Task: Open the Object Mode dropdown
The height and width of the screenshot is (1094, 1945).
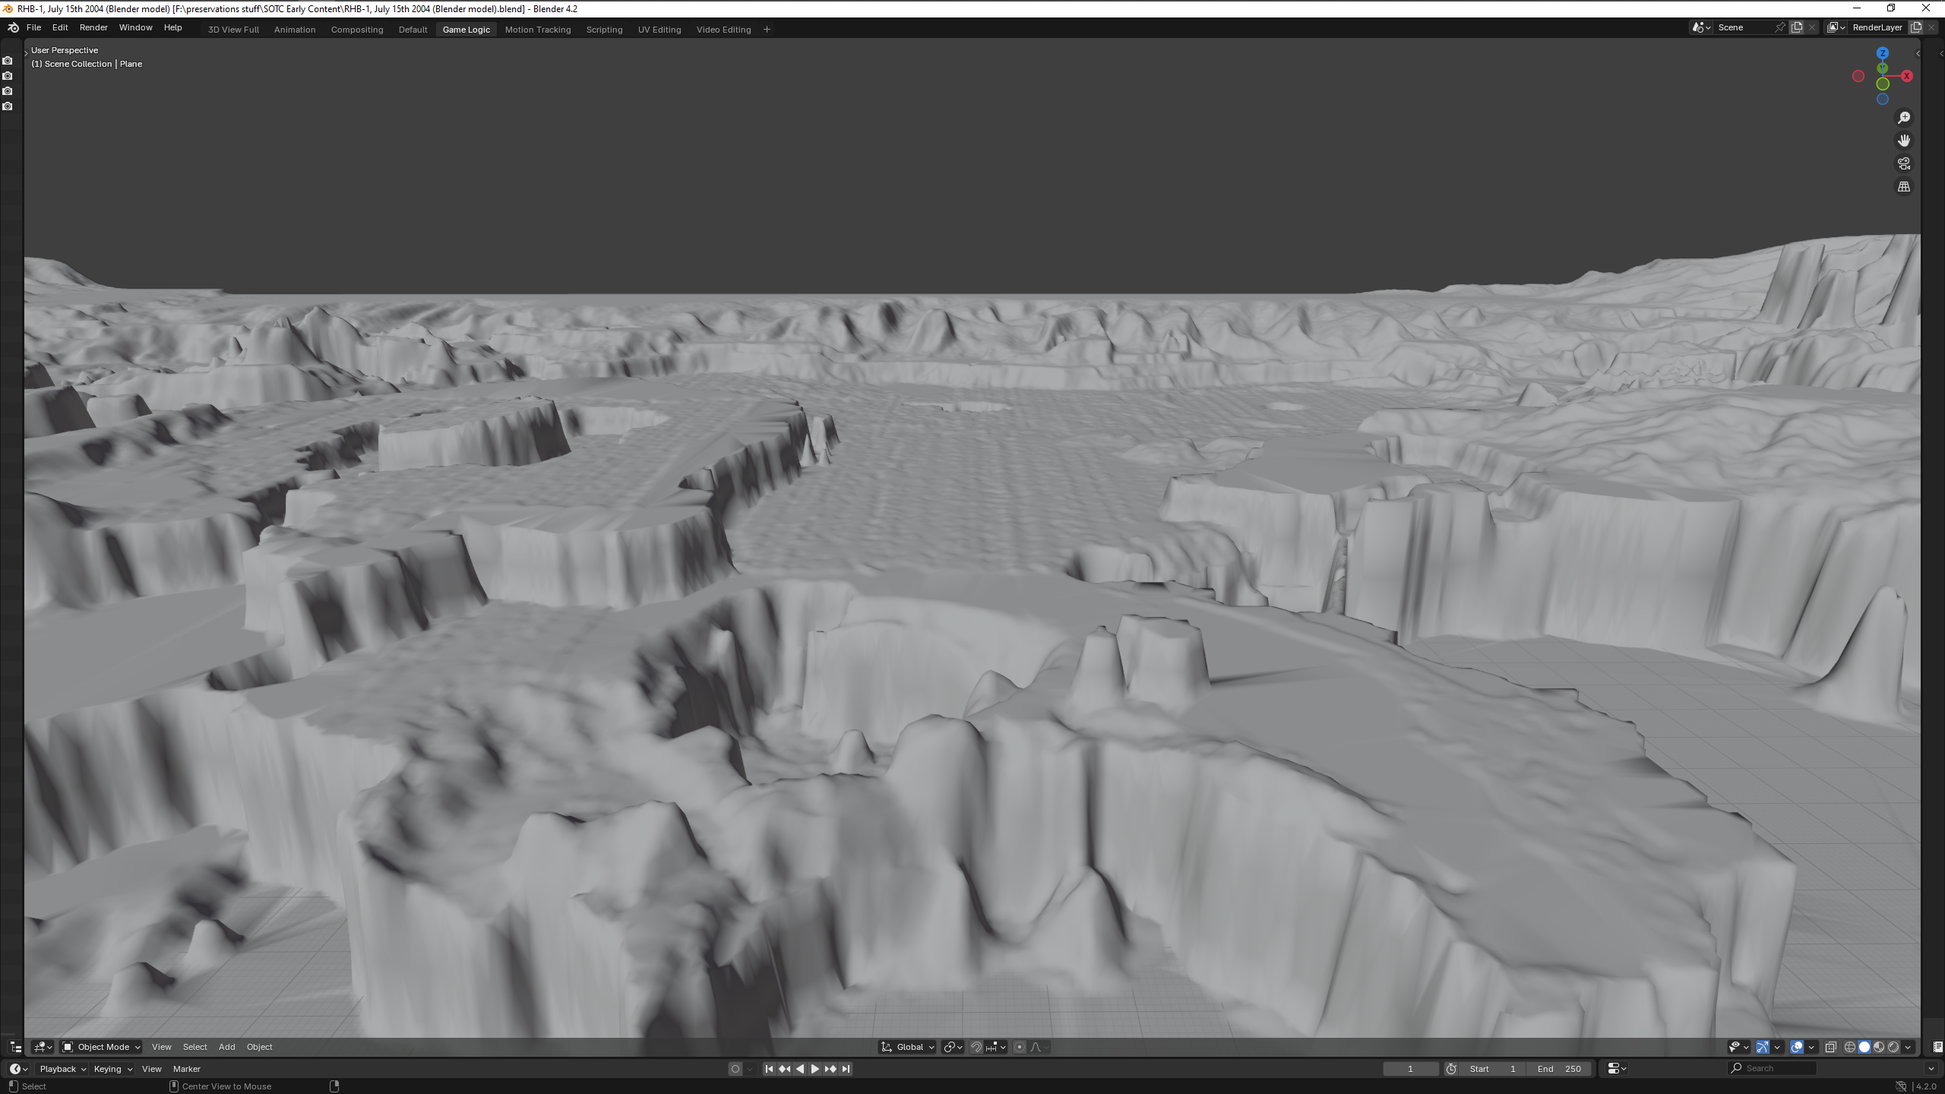Action: tap(102, 1047)
